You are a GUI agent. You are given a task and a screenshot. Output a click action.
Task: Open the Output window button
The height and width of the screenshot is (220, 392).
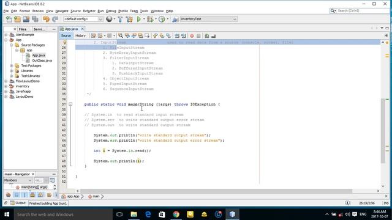coord(18,203)
